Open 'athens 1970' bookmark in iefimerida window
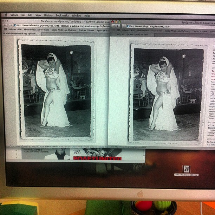 click(15, 30)
